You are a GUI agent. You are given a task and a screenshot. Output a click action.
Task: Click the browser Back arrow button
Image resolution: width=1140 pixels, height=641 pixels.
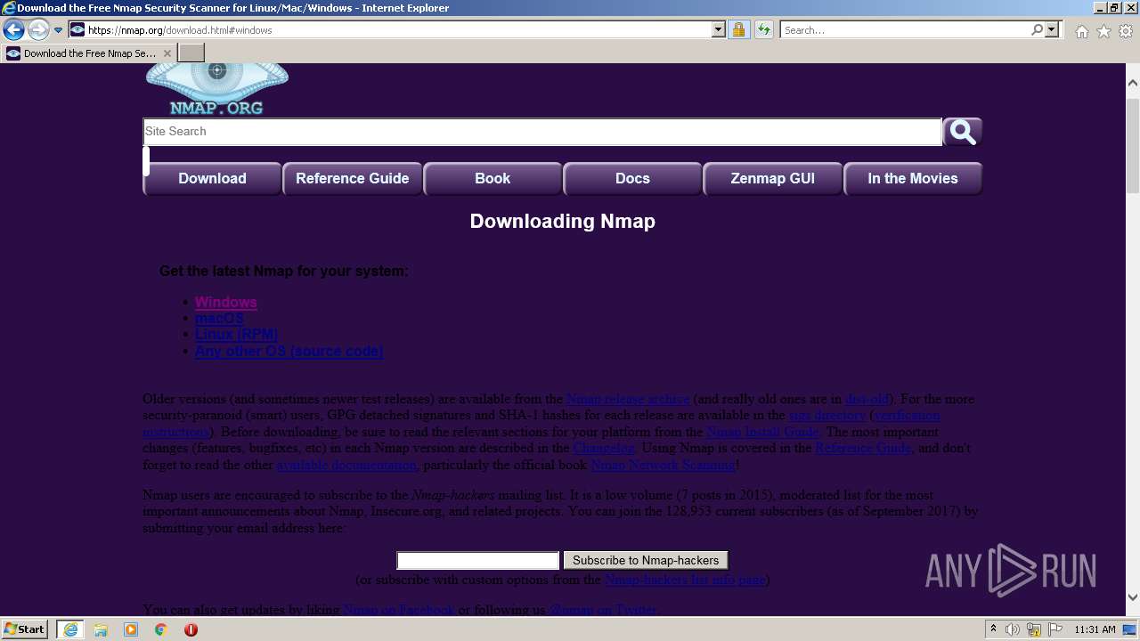click(13, 30)
